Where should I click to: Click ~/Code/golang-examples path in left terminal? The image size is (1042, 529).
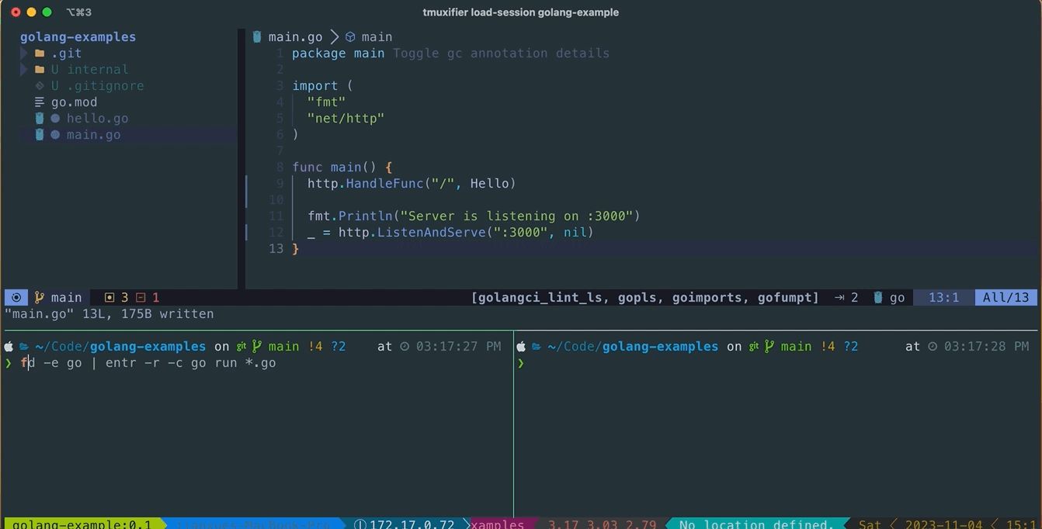point(120,347)
